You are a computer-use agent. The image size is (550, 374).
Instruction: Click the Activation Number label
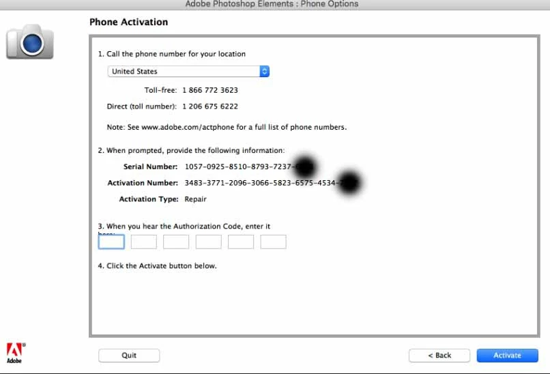[x=143, y=183]
